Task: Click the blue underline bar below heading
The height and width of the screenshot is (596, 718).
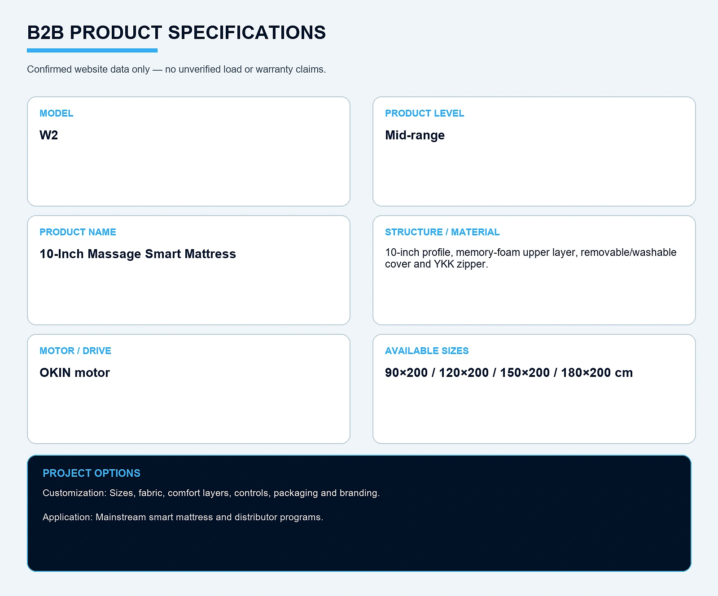Action: click(92, 51)
